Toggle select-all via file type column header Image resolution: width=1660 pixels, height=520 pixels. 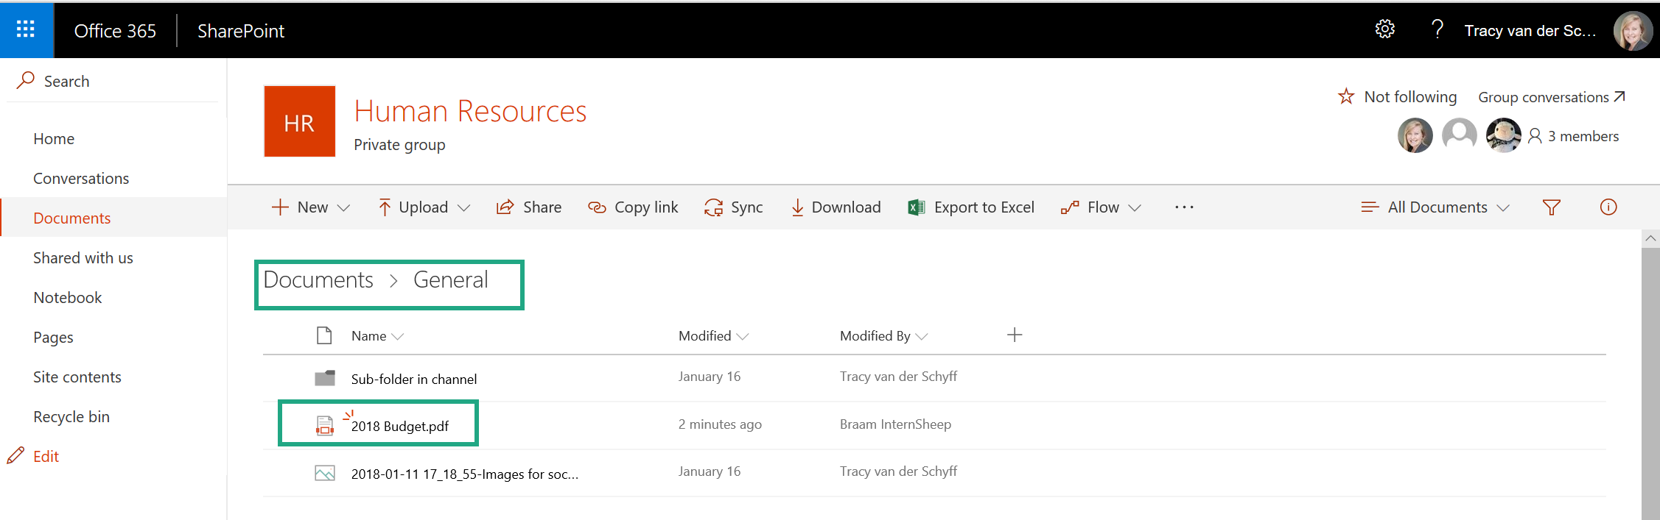(x=324, y=336)
